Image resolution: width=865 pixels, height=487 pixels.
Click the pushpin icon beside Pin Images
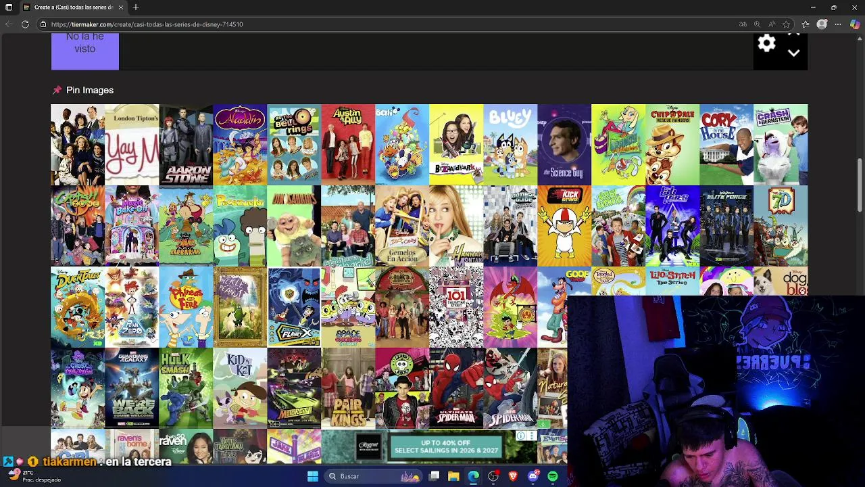coord(57,90)
